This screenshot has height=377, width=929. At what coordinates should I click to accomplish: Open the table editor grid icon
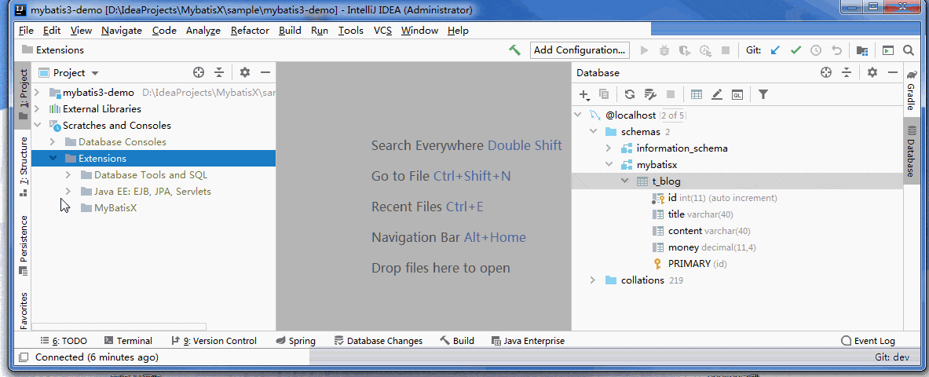(697, 94)
